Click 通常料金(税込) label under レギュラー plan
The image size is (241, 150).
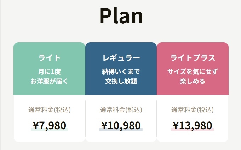[x=121, y=110]
